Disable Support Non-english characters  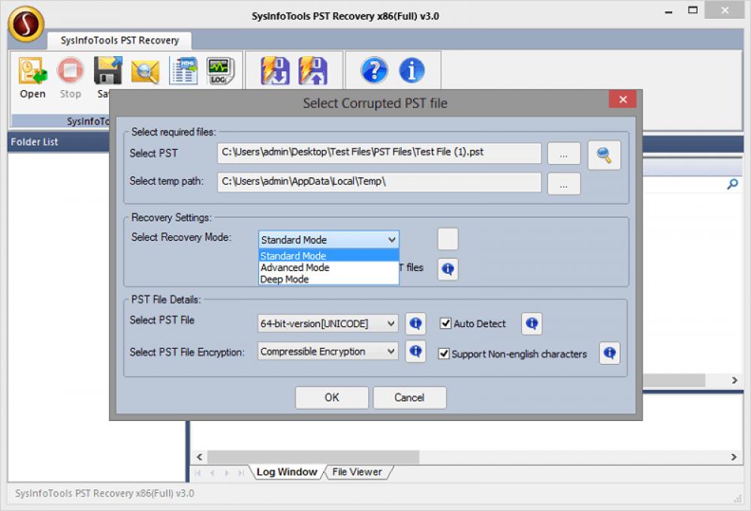(x=445, y=353)
